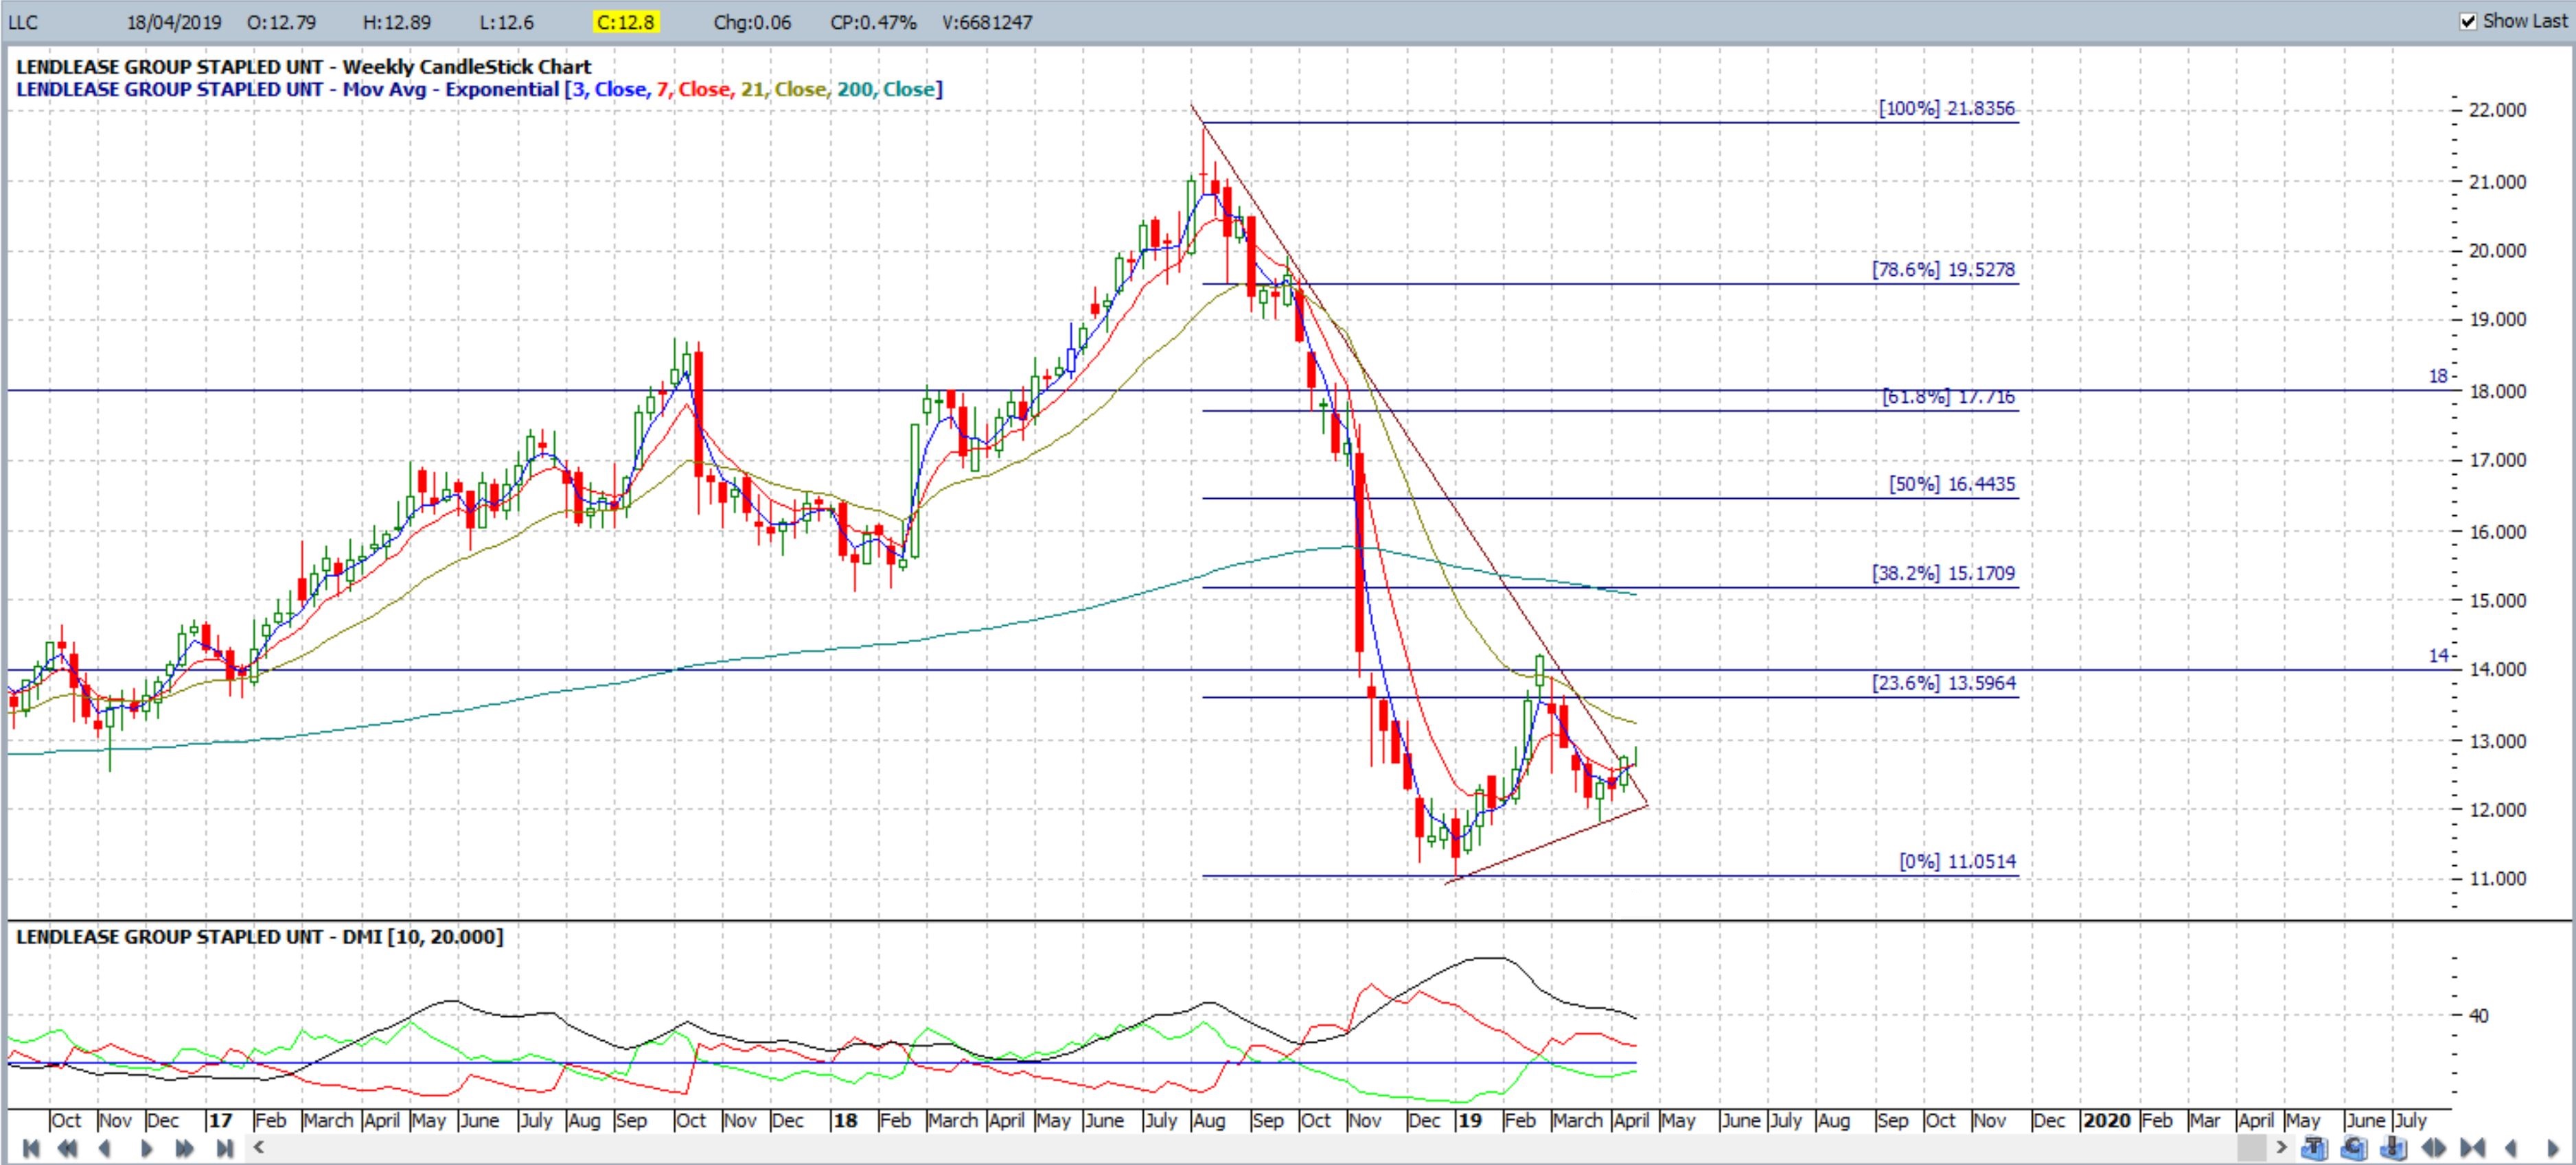Click the scrollbar's left chevron arrow

[x=258, y=1147]
